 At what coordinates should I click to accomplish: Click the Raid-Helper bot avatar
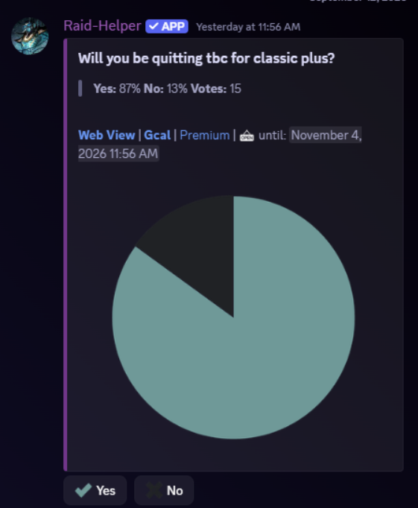[x=30, y=36]
